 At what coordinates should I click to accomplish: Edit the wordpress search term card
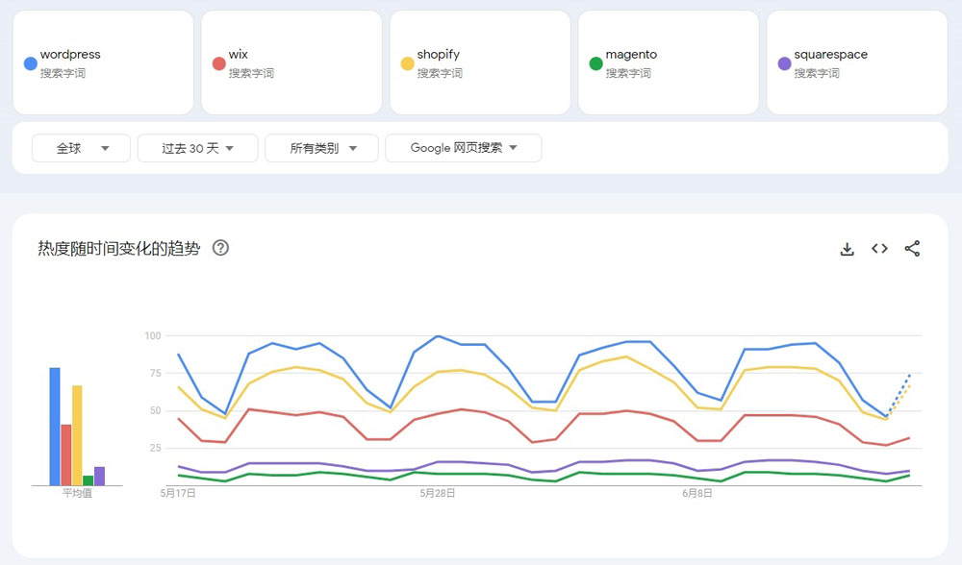point(103,62)
